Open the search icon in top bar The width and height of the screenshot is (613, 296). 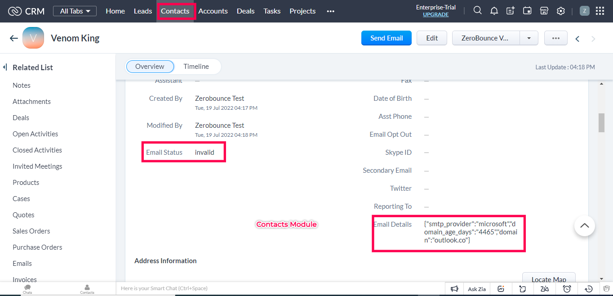tap(478, 11)
